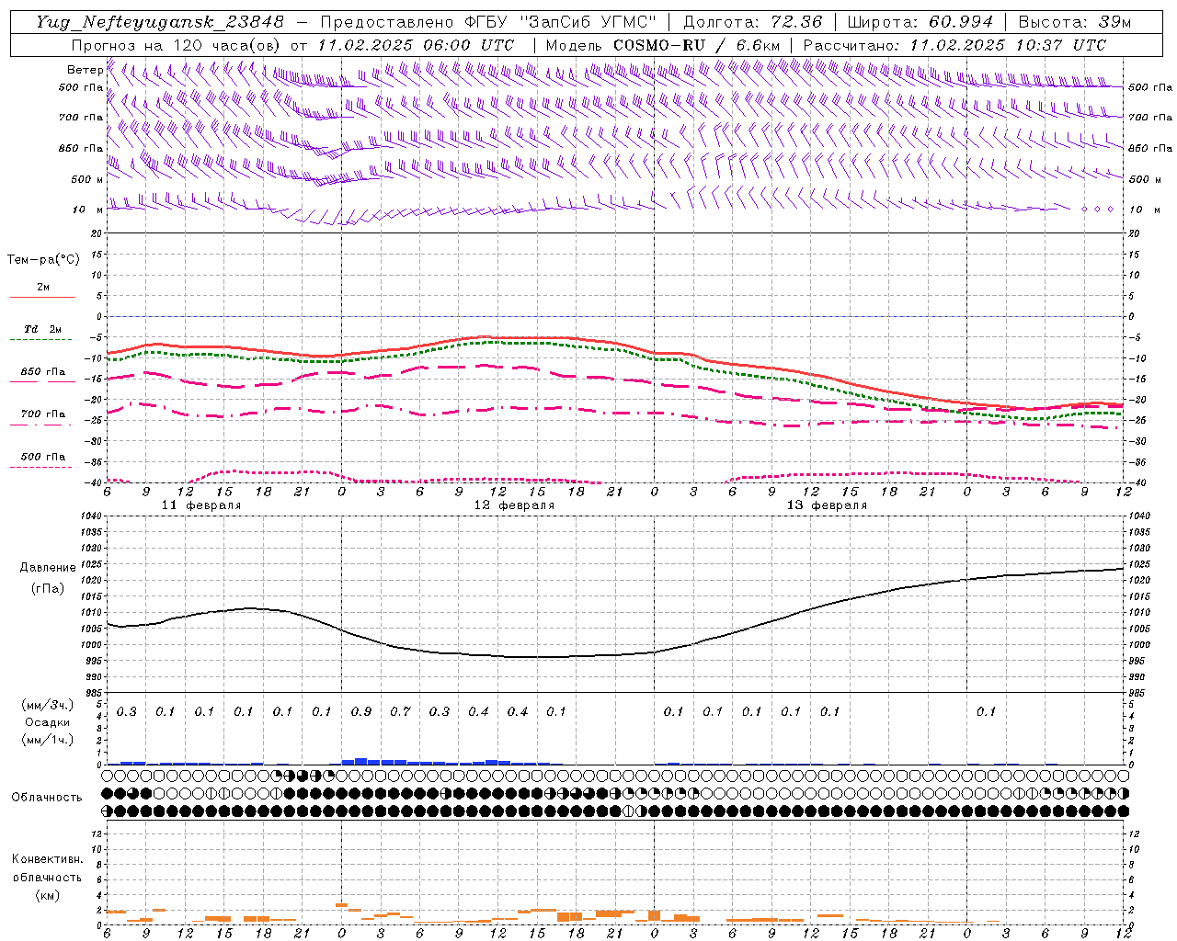Click the longitude value Долгота: 72.36
Screen dimensions: 1177x941
pos(753,22)
